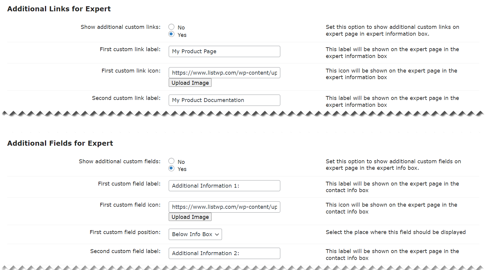The width and height of the screenshot is (485, 270).
Task: Focus the Additional Information 2 text field
Action: click(224, 253)
